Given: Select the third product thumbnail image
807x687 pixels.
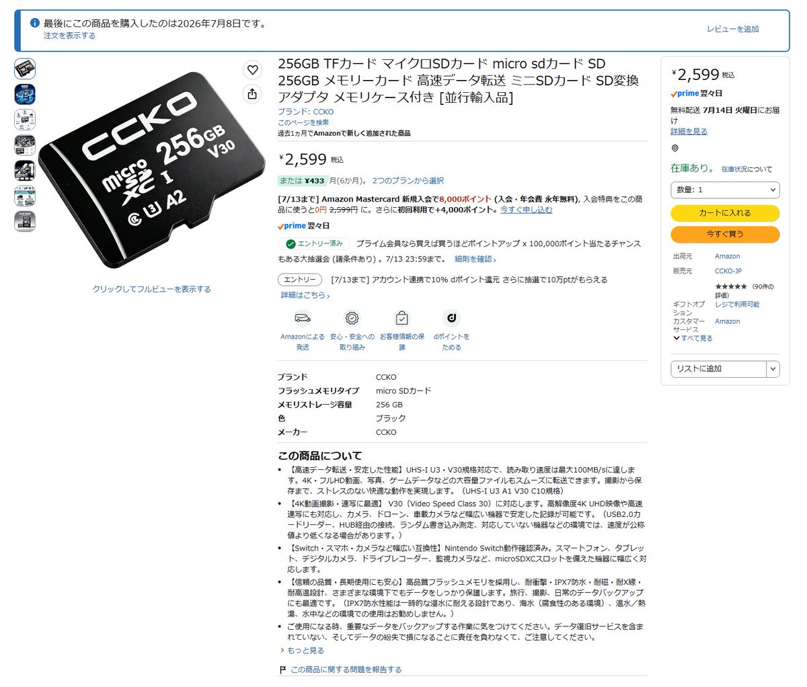Looking at the screenshot, I should (x=25, y=120).
